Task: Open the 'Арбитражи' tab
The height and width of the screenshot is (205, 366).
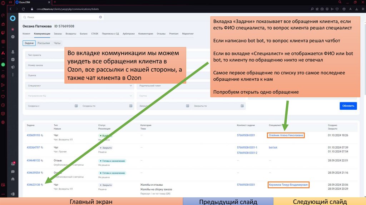Action: 128,34
